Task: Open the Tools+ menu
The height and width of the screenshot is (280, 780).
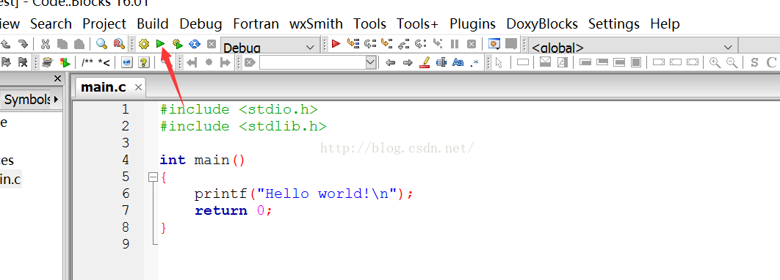Action: point(418,24)
